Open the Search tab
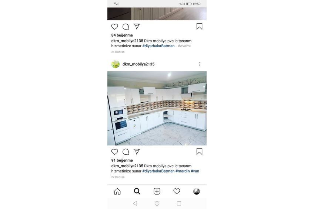 point(137,191)
